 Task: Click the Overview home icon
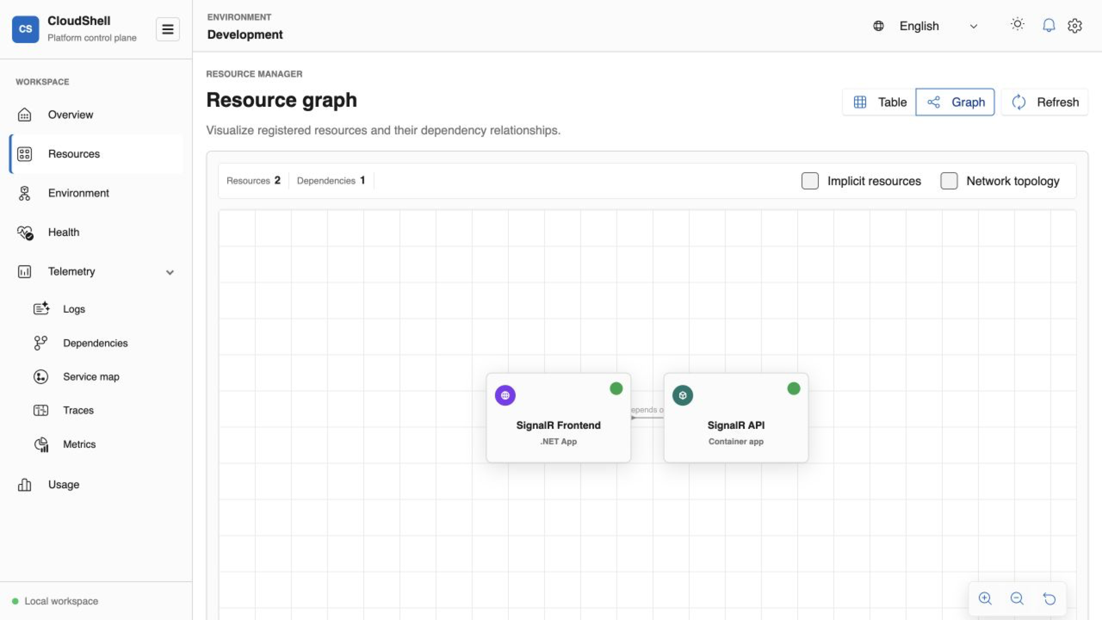tap(25, 115)
